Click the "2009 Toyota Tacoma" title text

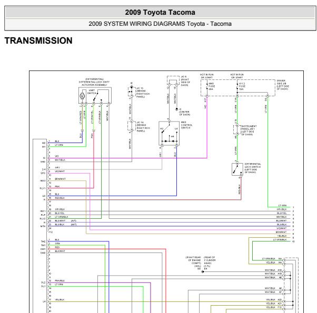pyautogui.click(x=160, y=12)
